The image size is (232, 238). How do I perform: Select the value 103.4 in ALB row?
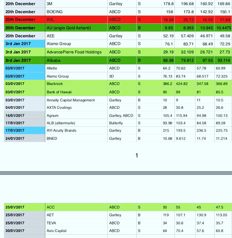(180, 123)
